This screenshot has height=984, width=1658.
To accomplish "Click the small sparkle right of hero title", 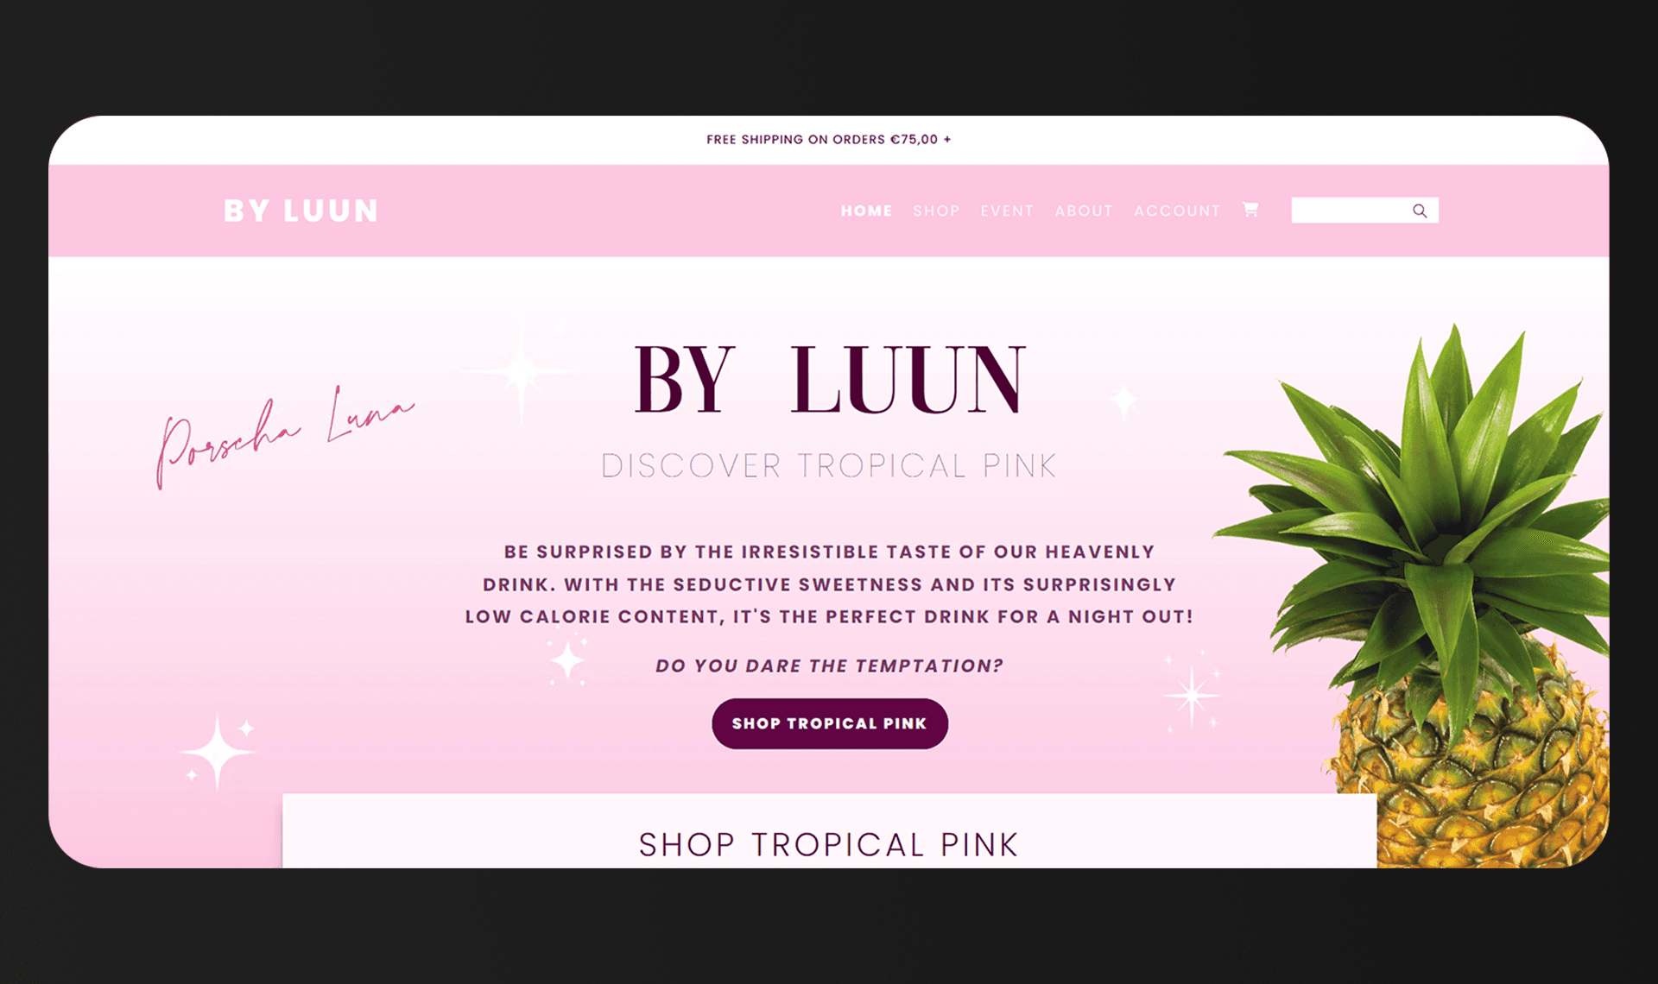I will (x=1123, y=401).
